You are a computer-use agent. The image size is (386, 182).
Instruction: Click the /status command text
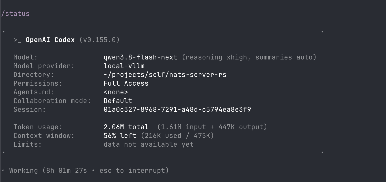click(x=15, y=14)
